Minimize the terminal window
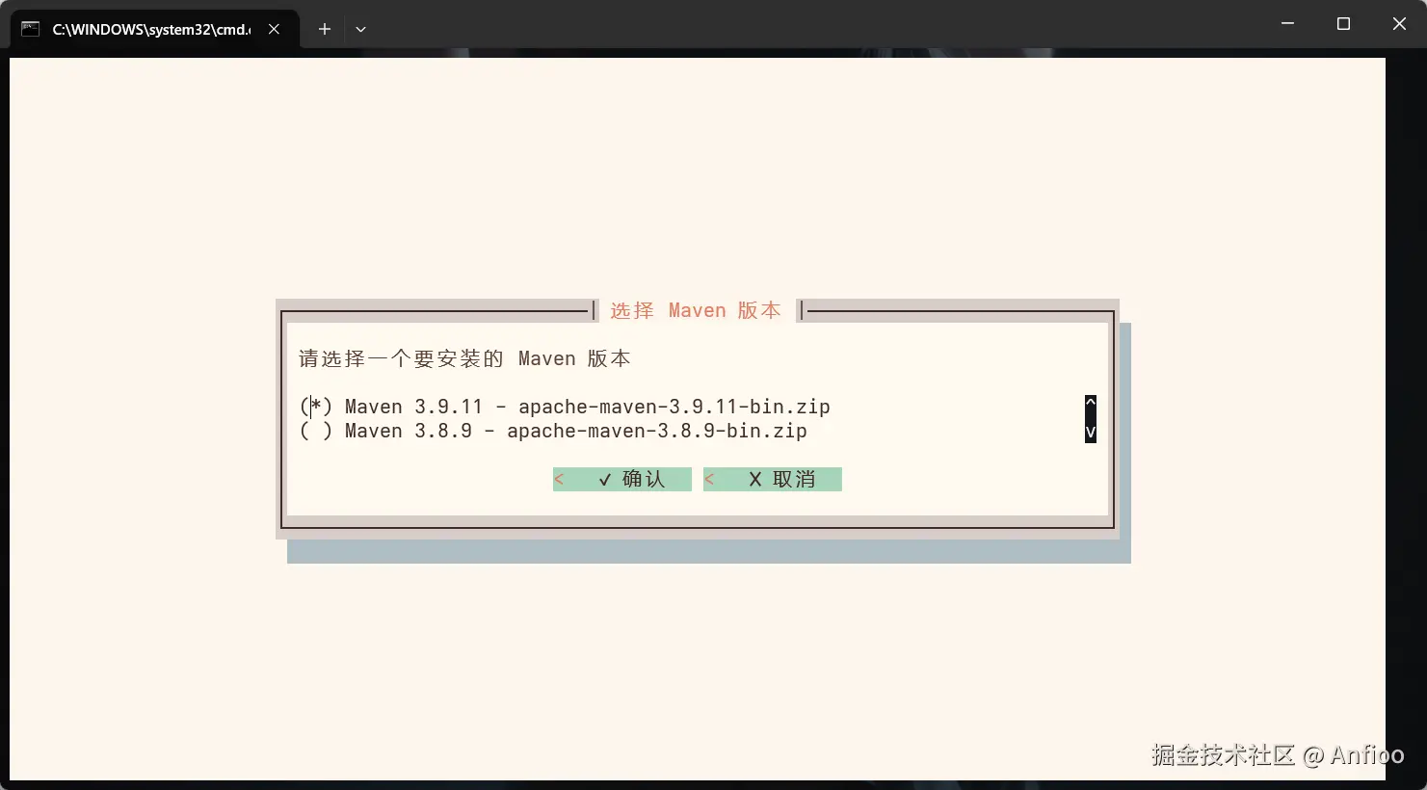Image resolution: width=1427 pixels, height=790 pixels. point(1287,24)
